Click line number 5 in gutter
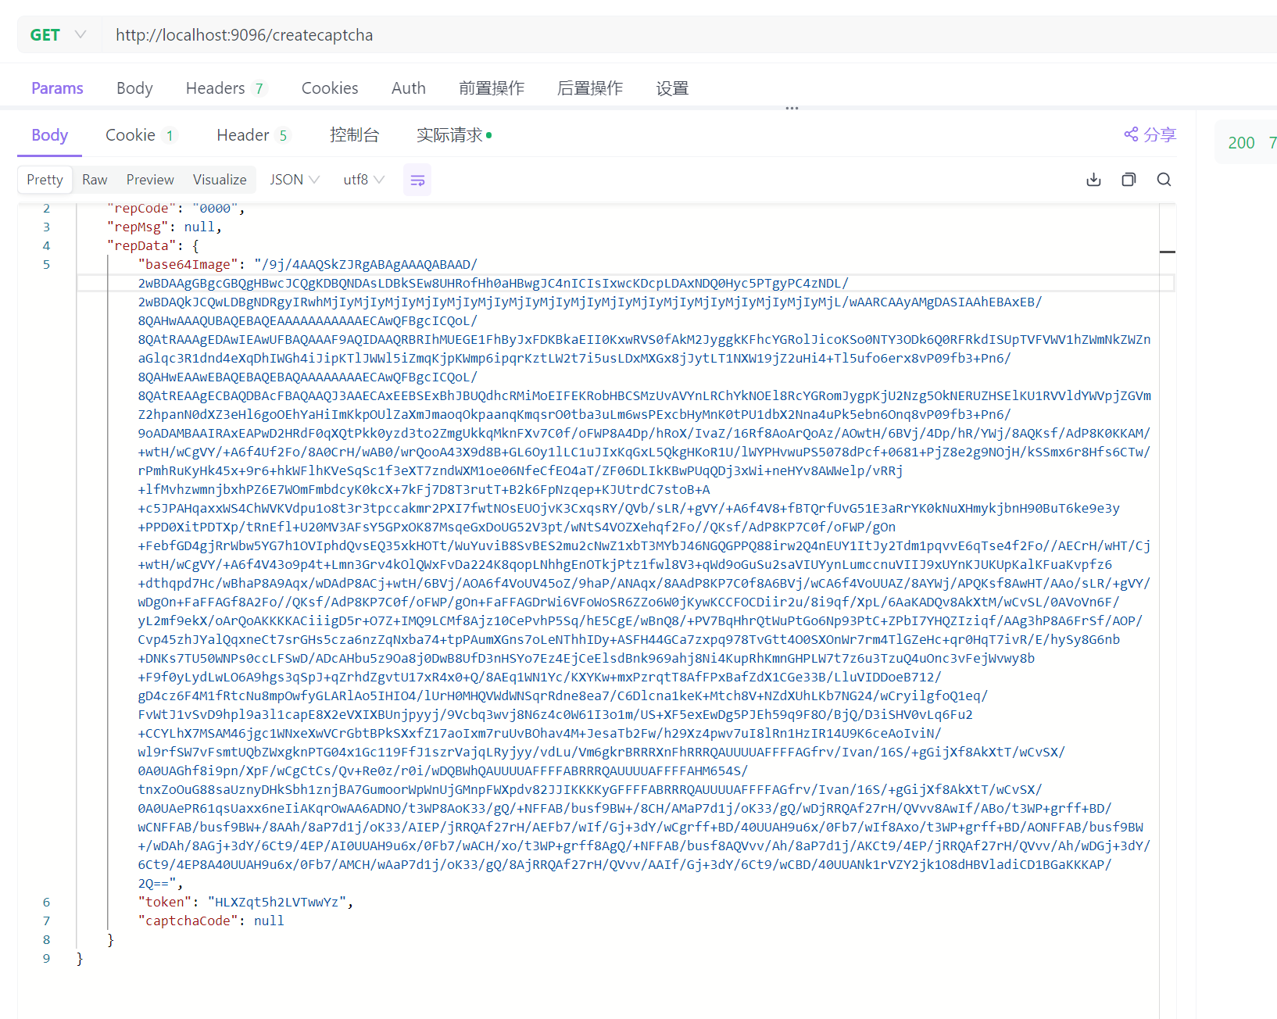The image size is (1277, 1019). pos(46,265)
